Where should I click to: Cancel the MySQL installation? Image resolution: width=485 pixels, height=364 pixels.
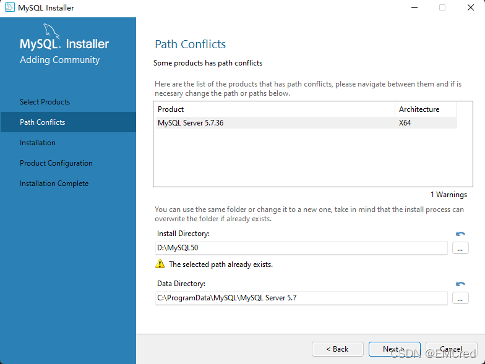tap(452, 349)
